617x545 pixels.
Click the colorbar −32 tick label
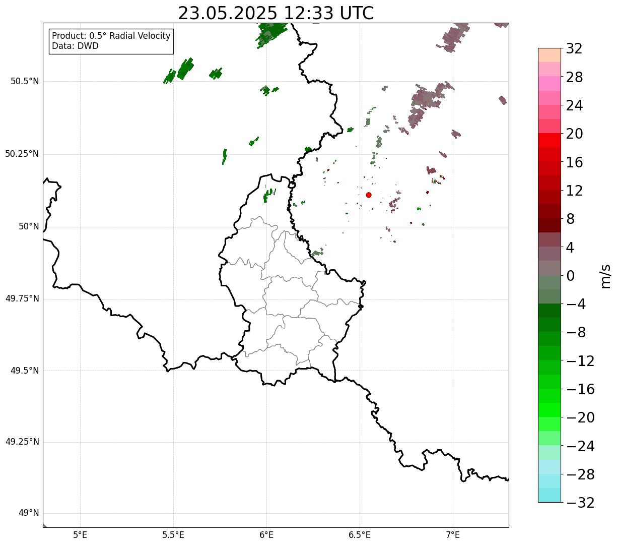(x=580, y=502)
